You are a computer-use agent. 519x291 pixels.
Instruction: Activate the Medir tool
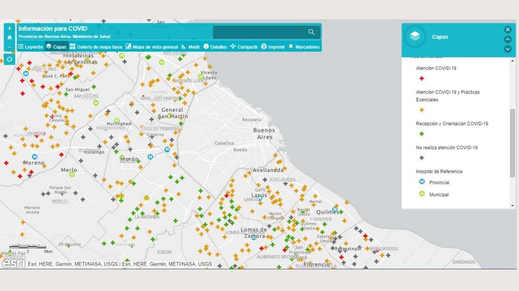190,47
